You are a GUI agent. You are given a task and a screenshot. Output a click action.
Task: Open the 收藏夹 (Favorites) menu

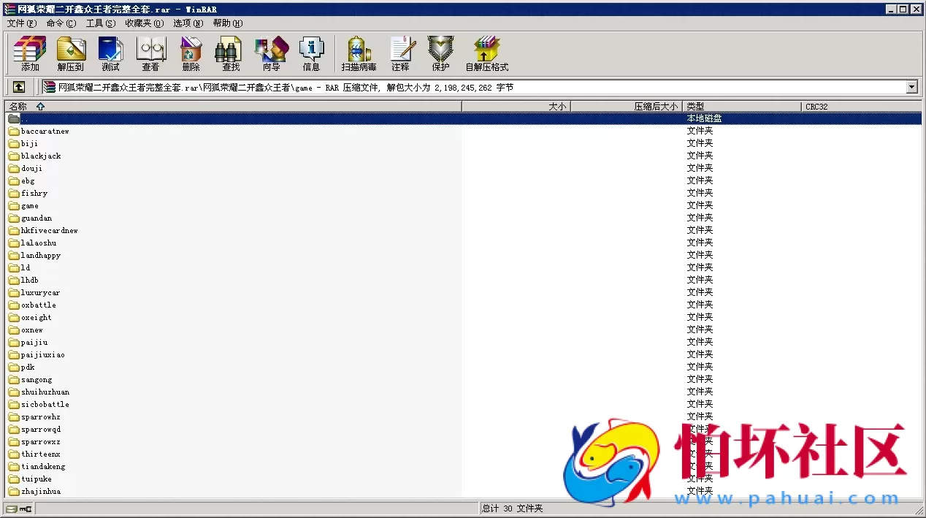pyautogui.click(x=142, y=23)
